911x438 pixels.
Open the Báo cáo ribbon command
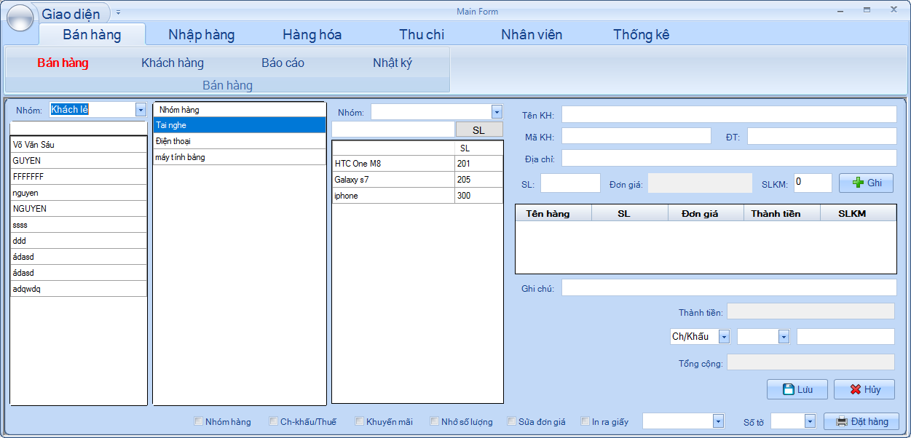pyautogui.click(x=283, y=63)
